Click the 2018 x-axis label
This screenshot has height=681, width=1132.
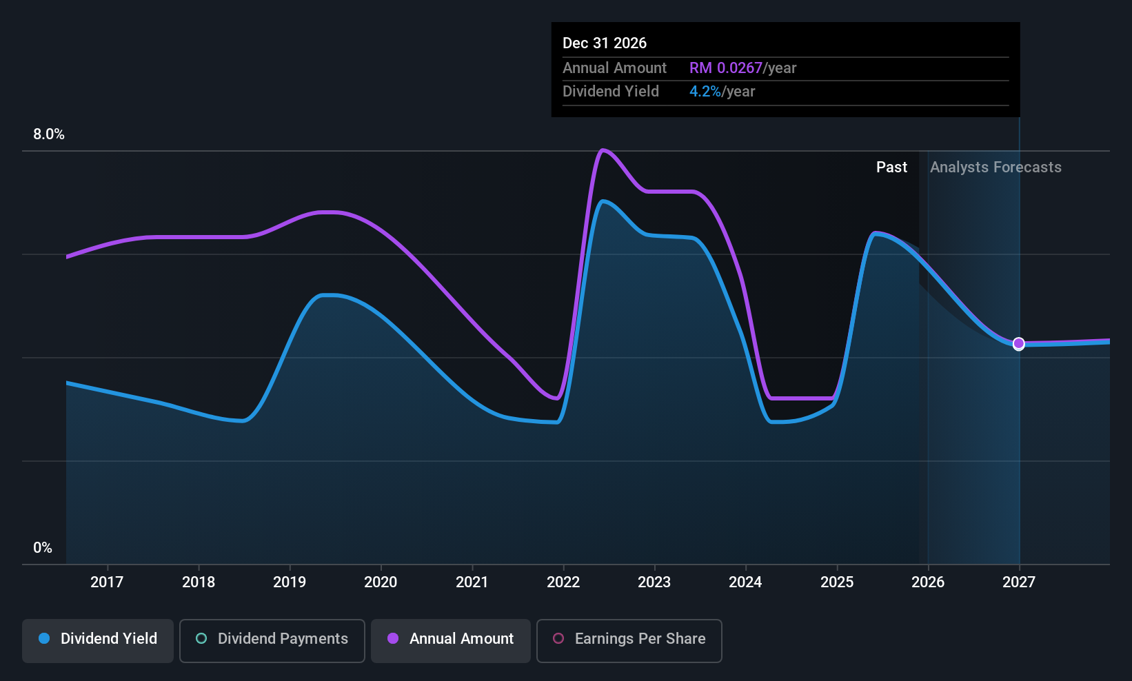coord(199,582)
